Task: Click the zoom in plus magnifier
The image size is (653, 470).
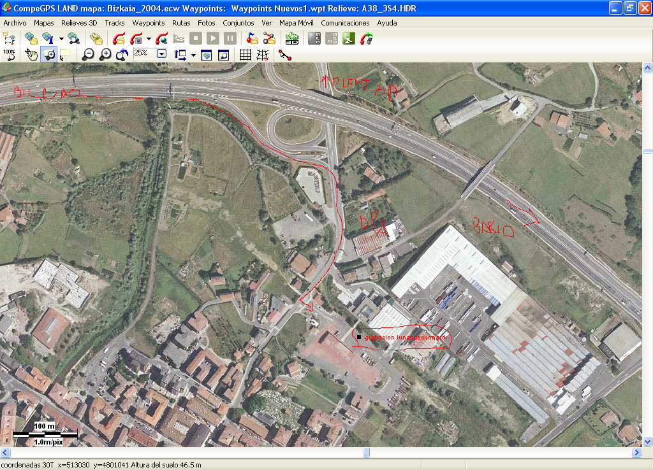Action: coord(105,55)
